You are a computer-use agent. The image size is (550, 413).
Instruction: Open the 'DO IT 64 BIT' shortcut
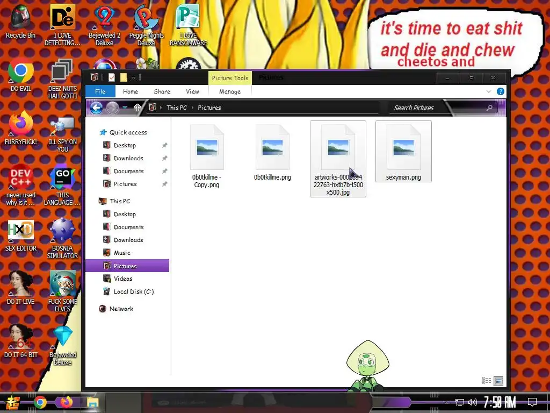21,341
